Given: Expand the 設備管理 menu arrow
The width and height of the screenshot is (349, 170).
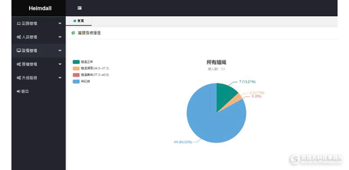Looking at the screenshot, I should coord(60,51).
